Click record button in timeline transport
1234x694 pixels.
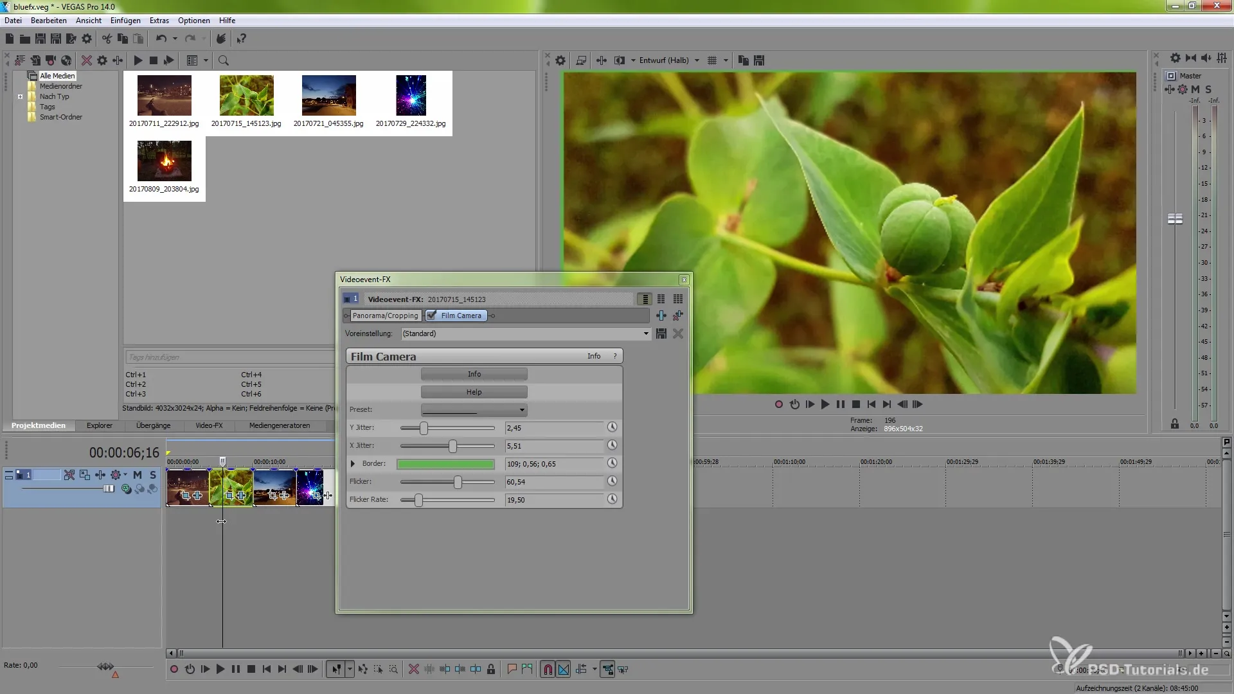pos(174,670)
